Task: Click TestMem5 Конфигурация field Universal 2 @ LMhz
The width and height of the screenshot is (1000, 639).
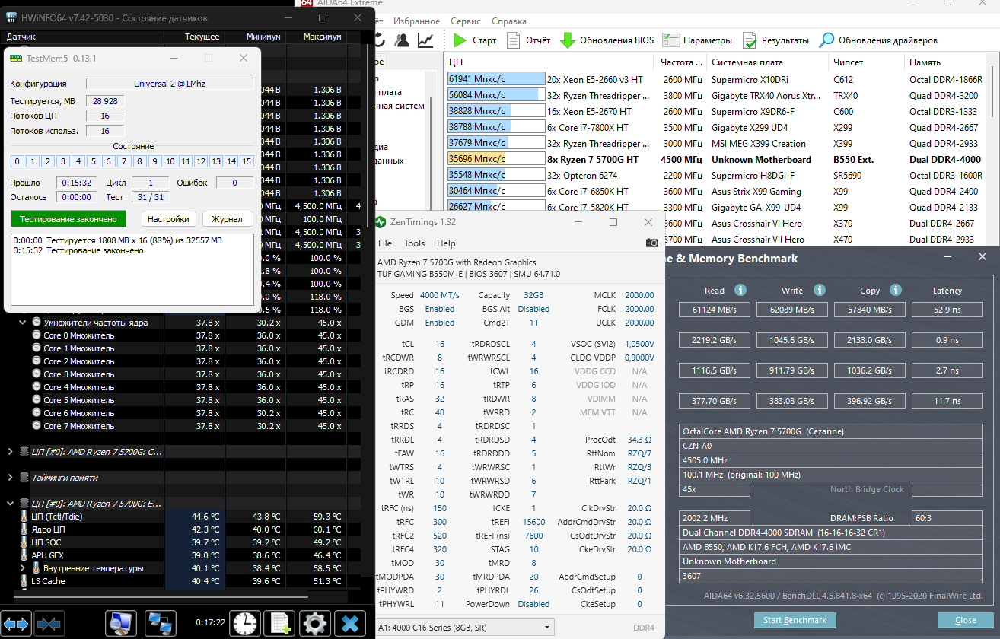Action: click(x=170, y=84)
